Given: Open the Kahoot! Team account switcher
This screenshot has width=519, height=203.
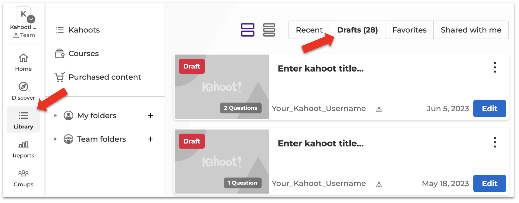Looking at the screenshot, I should point(24,23).
